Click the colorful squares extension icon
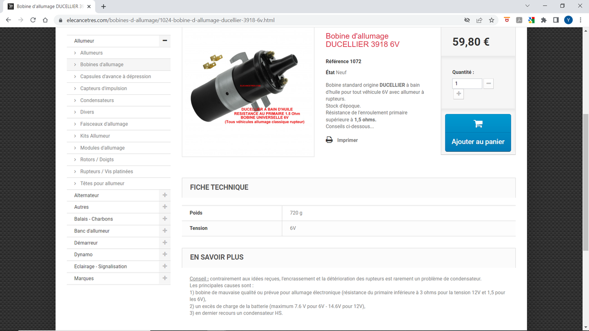The width and height of the screenshot is (589, 331). click(x=531, y=20)
